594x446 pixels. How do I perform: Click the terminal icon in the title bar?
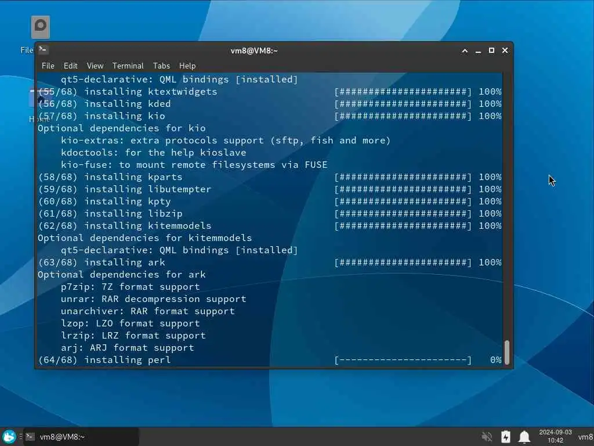pos(43,50)
